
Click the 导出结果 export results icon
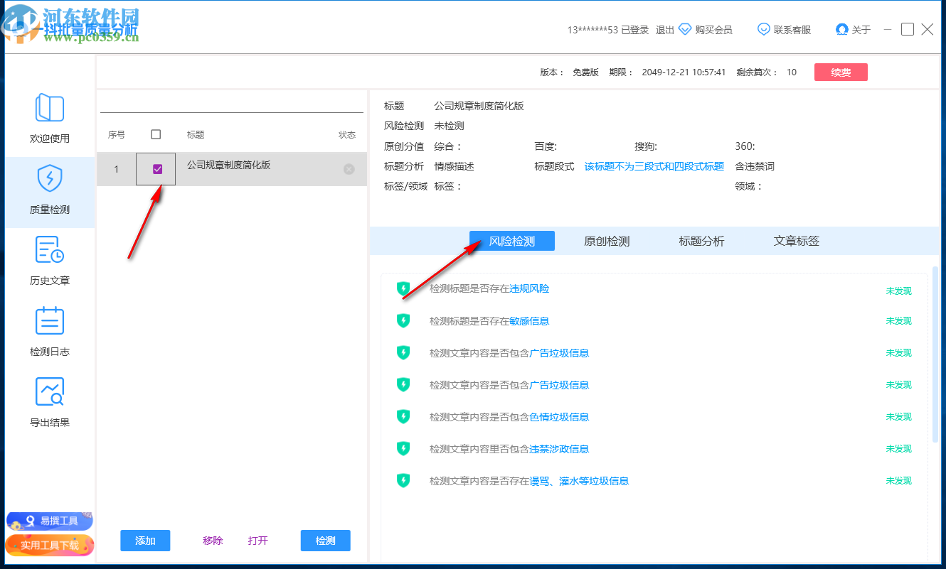(x=50, y=401)
